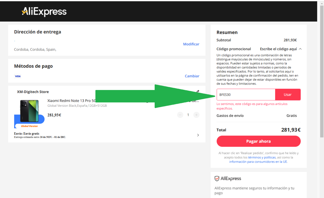Open información para consumidores en la UE

coord(258,162)
